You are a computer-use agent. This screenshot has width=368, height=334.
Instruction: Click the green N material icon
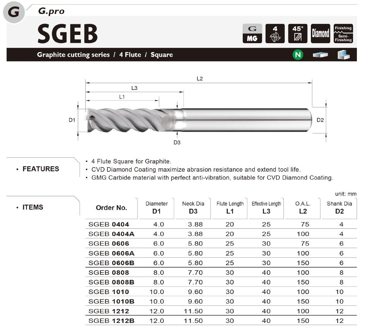(298, 55)
